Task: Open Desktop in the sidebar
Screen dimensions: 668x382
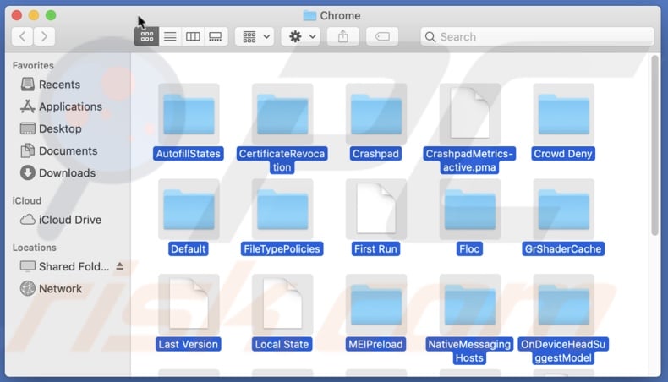Action: coord(51,128)
